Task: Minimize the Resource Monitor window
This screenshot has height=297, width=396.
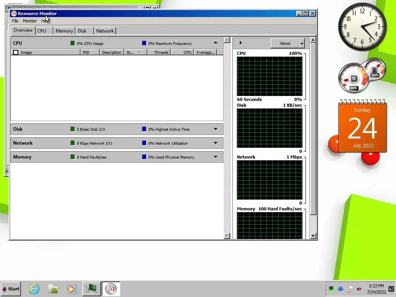Action: [299, 14]
